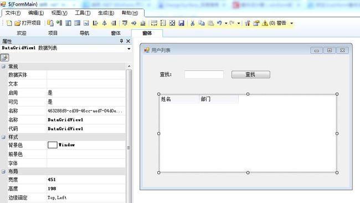Viewport: 360px width, 203px height.
Task: Click the 部门 column header
Action: 219,99
